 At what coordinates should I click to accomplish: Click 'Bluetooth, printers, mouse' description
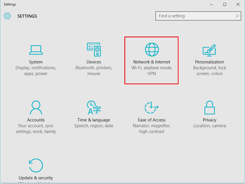[94, 71]
